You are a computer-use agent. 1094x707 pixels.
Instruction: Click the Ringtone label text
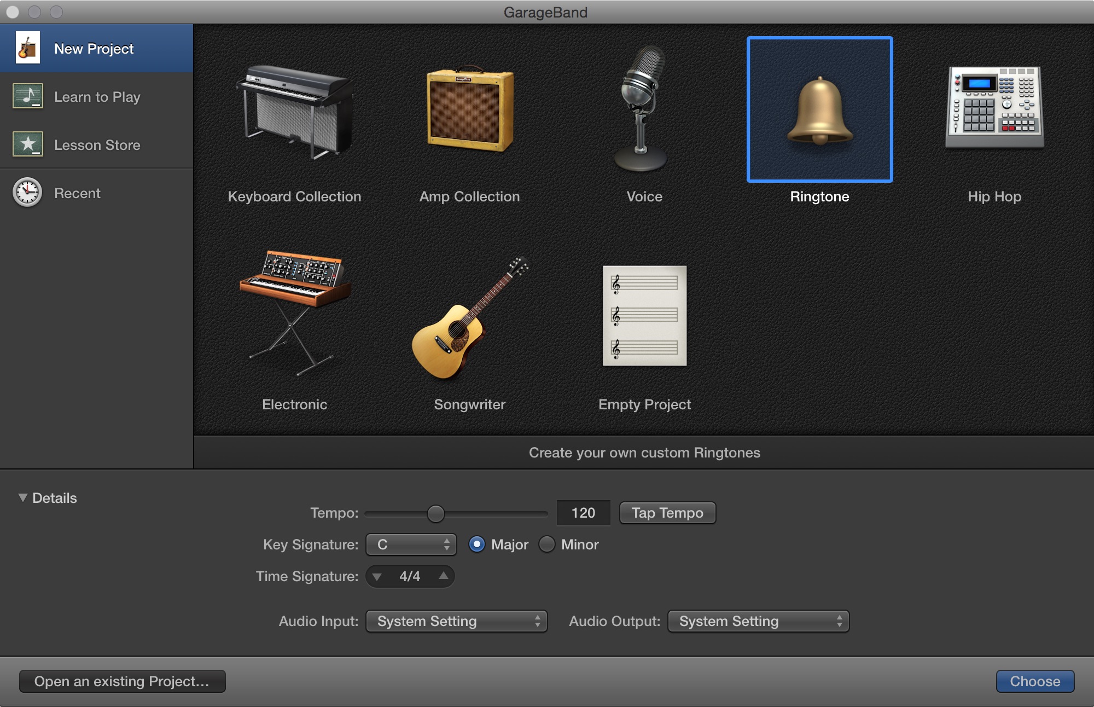(x=819, y=196)
